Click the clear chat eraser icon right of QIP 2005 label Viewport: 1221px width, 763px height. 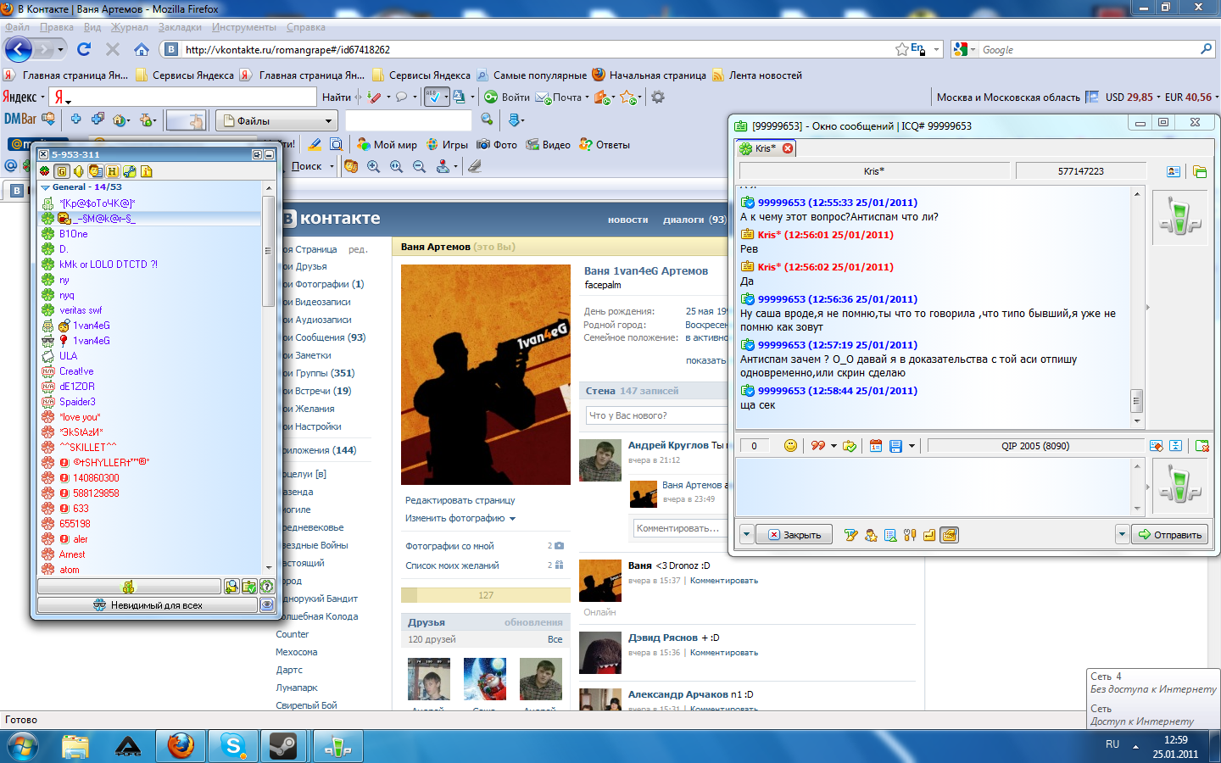coord(1156,446)
